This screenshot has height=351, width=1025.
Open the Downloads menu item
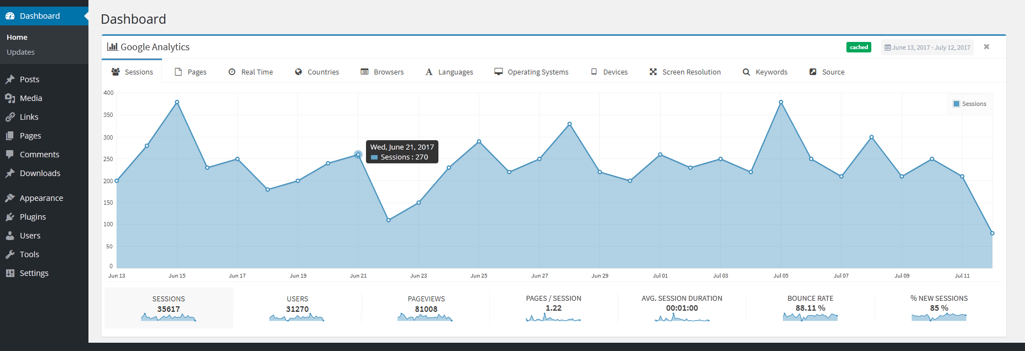[x=44, y=173]
